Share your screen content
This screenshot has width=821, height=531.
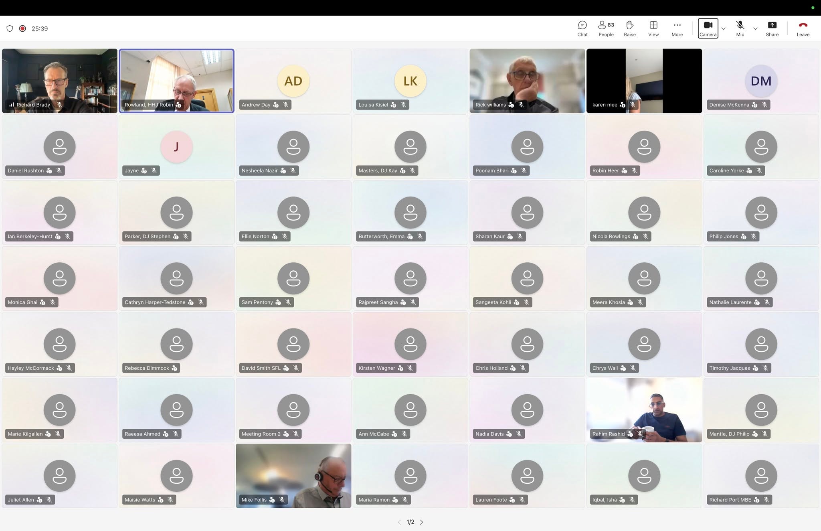772,29
